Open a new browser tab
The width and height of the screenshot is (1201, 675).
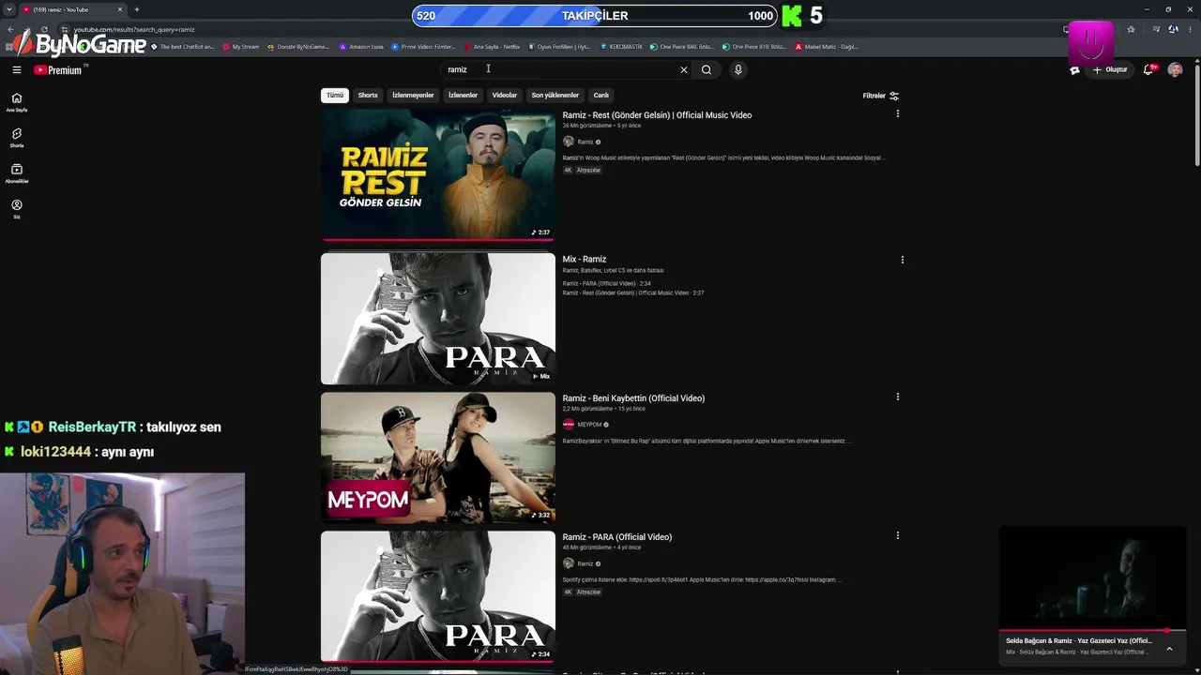click(137, 9)
